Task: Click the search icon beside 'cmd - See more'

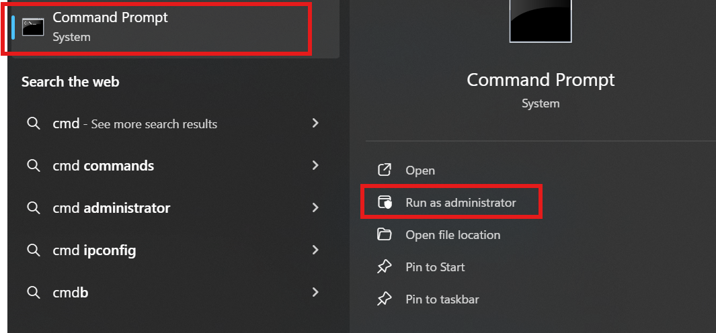Action: click(x=34, y=123)
